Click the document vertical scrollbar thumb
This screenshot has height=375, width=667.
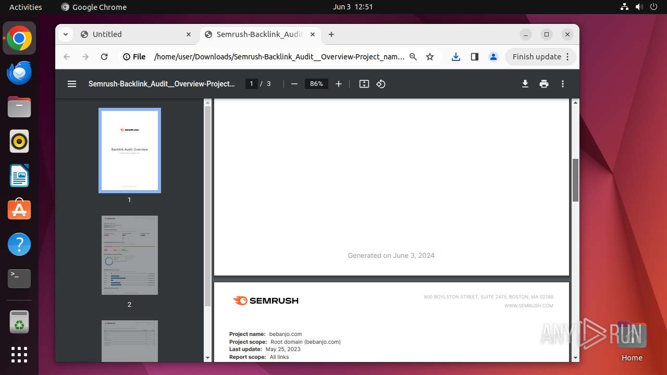(x=575, y=180)
